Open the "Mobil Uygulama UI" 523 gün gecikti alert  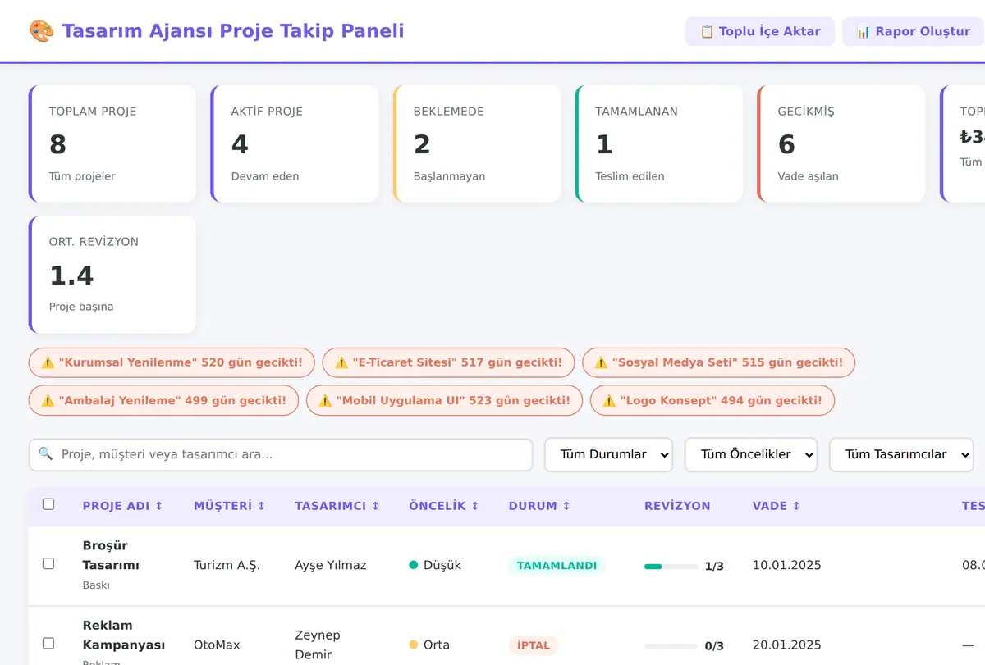tap(444, 401)
